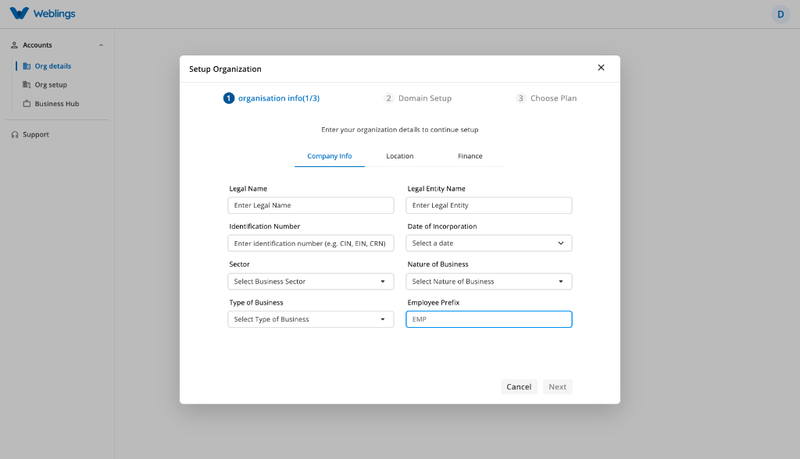Go to organisation info step label
Screen dimensions: 800x459
coord(279,98)
